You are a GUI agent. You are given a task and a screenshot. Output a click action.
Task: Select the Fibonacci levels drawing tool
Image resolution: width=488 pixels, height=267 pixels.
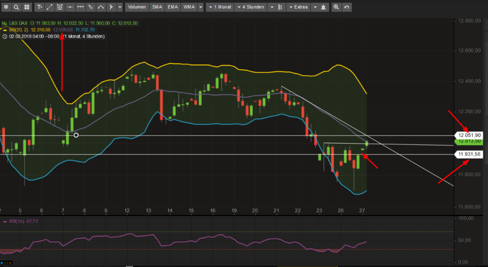[60, 7]
